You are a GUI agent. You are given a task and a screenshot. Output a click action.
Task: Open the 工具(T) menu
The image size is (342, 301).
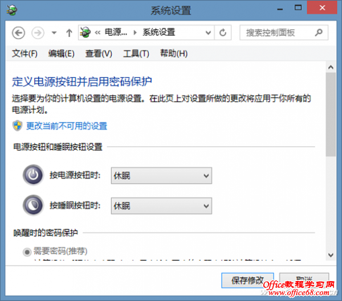click(136, 53)
